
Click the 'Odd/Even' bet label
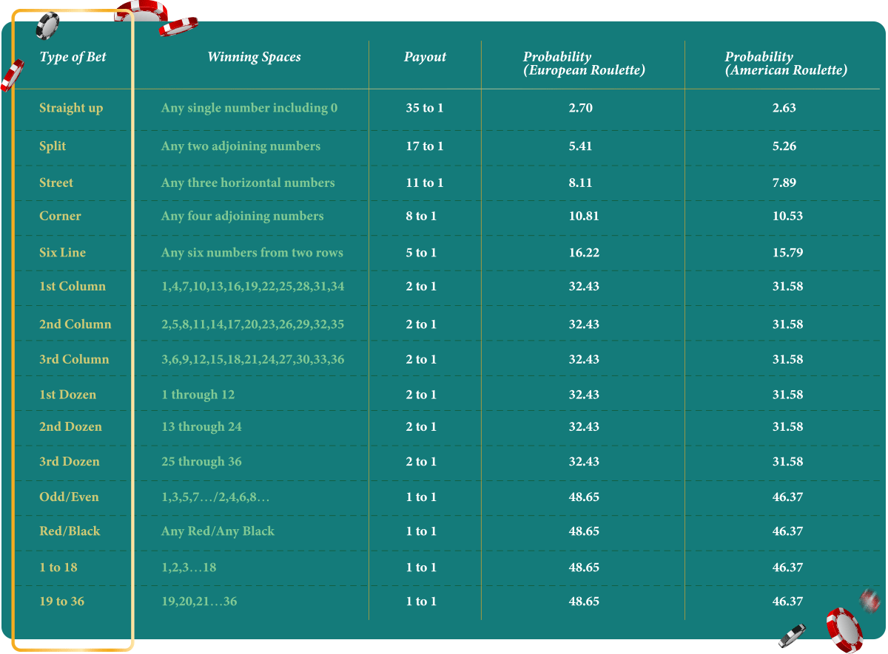[69, 497]
